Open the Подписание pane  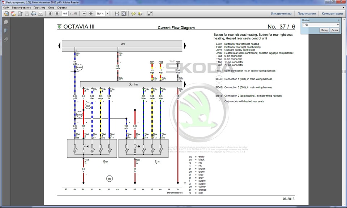pos(307,13)
